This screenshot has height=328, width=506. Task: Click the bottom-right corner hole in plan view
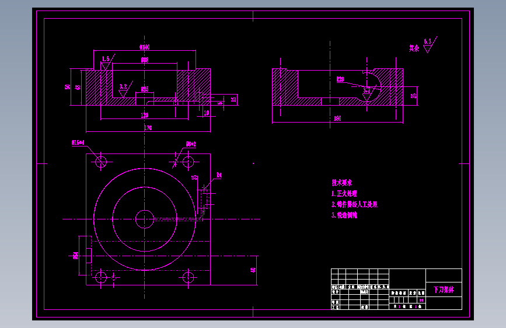pyautogui.click(x=188, y=277)
